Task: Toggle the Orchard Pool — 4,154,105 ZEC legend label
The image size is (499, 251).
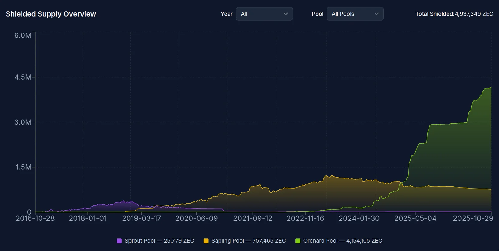Action: (343, 241)
